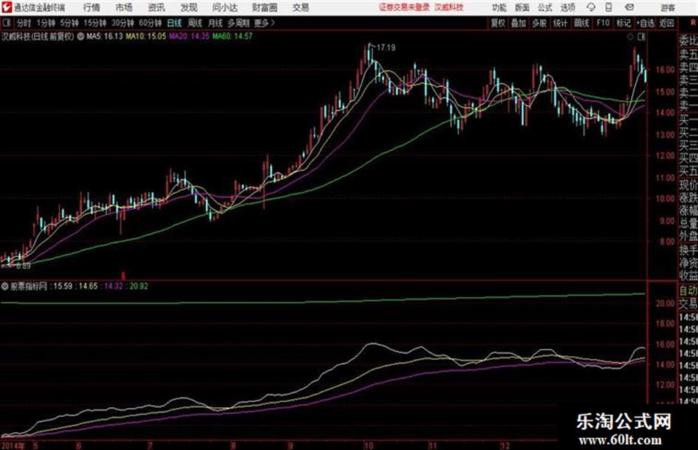Click the 股票指标网 sub-indicator name

[29, 286]
